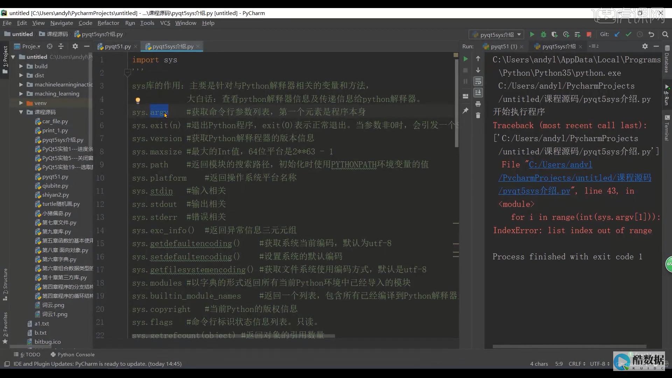The image size is (672, 378).
Task: Toggle the Structure tool window side tab
Action: tap(5, 284)
